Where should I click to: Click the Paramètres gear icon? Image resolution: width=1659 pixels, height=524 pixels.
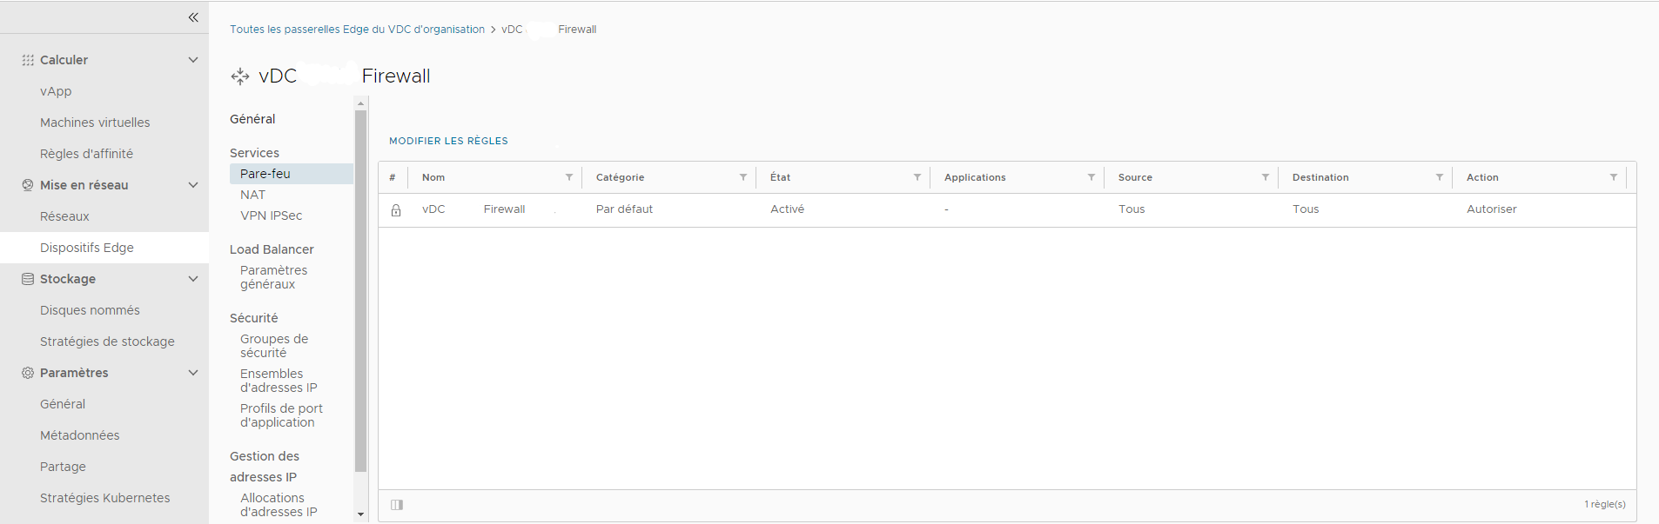28,373
